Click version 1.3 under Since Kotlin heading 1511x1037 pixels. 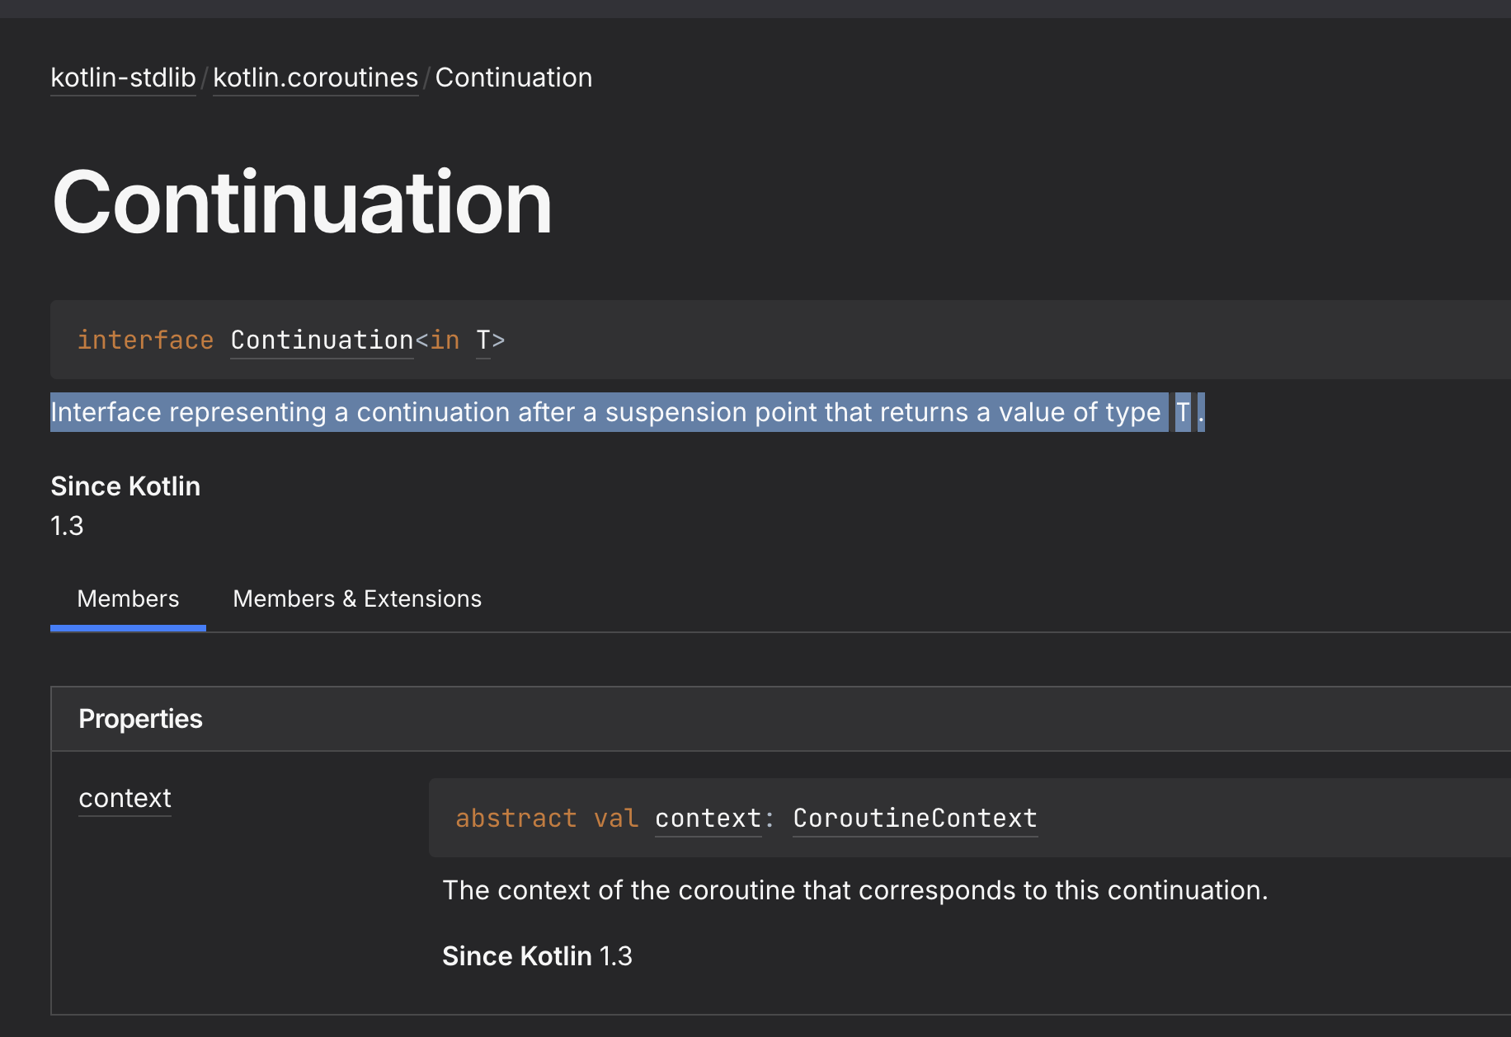(x=67, y=526)
